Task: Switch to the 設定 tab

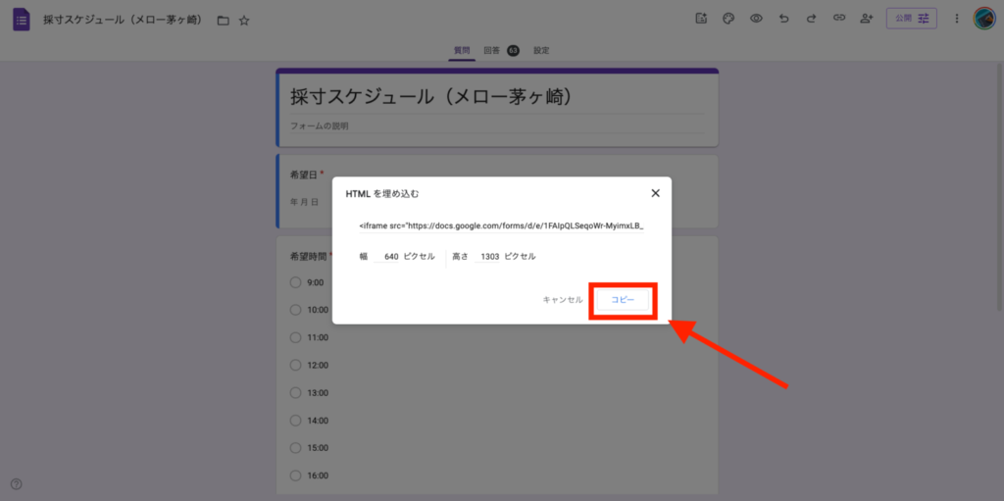Action: tap(541, 50)
